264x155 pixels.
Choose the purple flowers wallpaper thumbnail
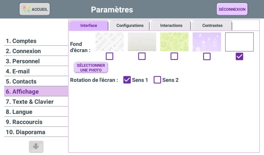coord(207,42)
